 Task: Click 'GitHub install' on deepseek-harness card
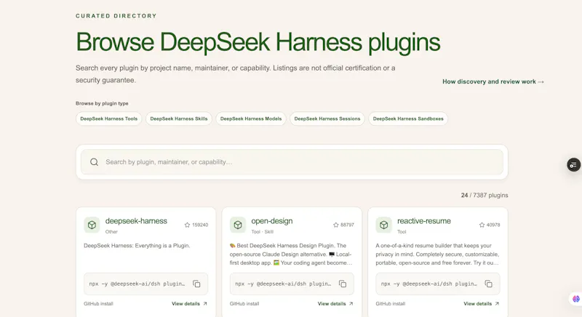pyautogui.click(x=98, y=304)
